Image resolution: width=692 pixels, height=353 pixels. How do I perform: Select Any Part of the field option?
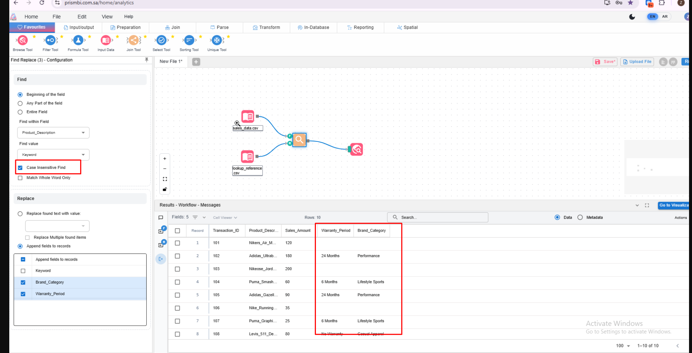(x=20, y=104)
